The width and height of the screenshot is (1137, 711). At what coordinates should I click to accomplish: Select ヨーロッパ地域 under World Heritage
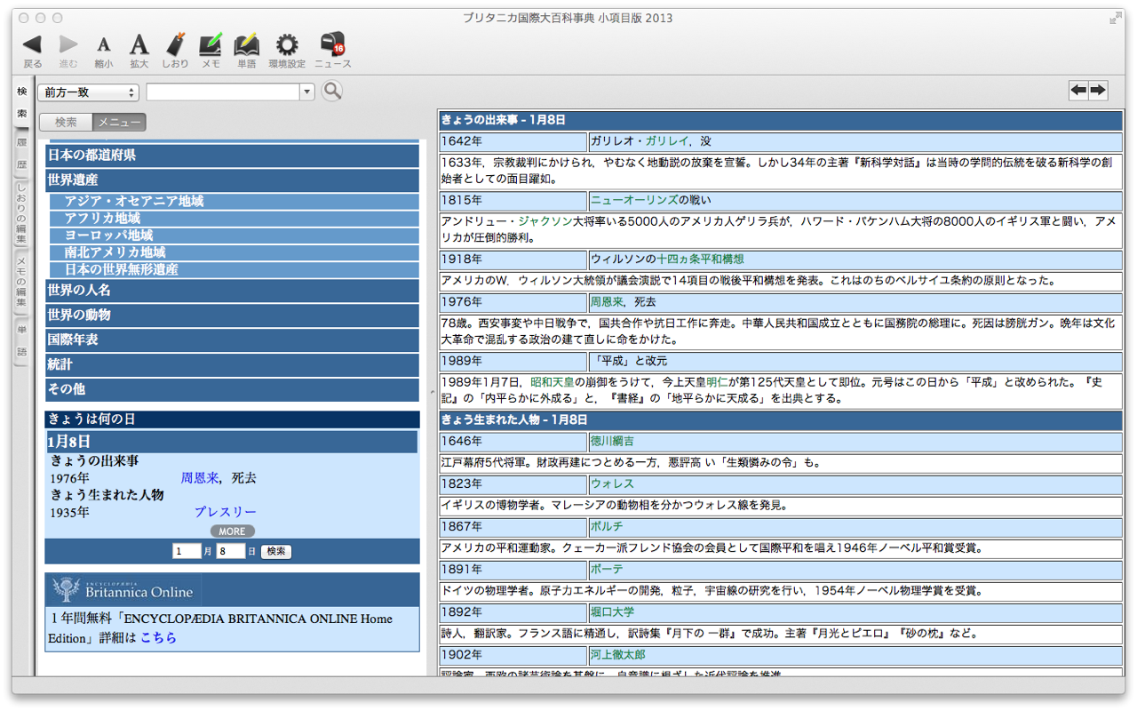tap(108, 236)
